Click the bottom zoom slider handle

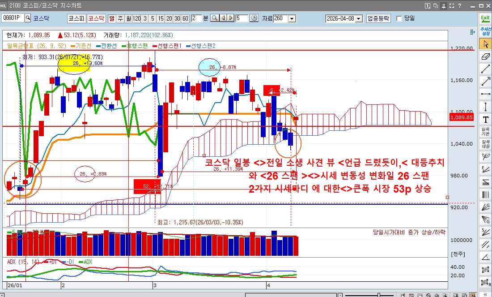[x=379, y=295]
